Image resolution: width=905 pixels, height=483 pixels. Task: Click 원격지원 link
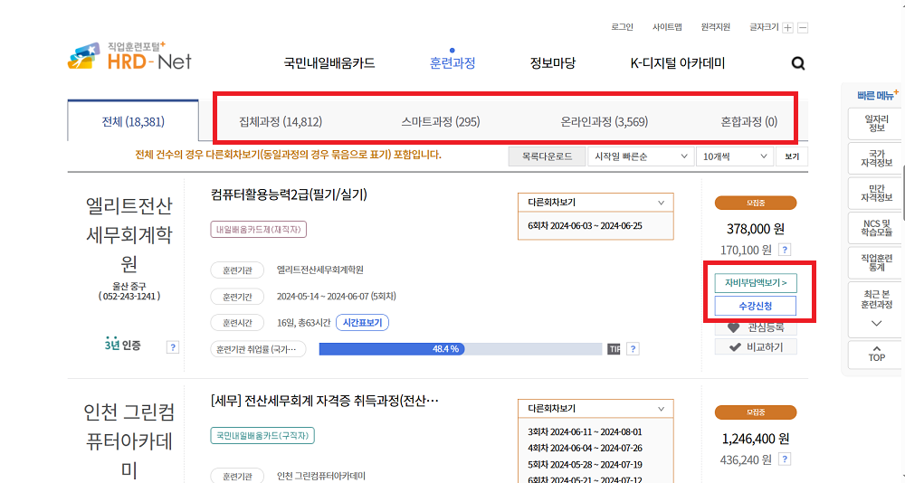(716, 27)
